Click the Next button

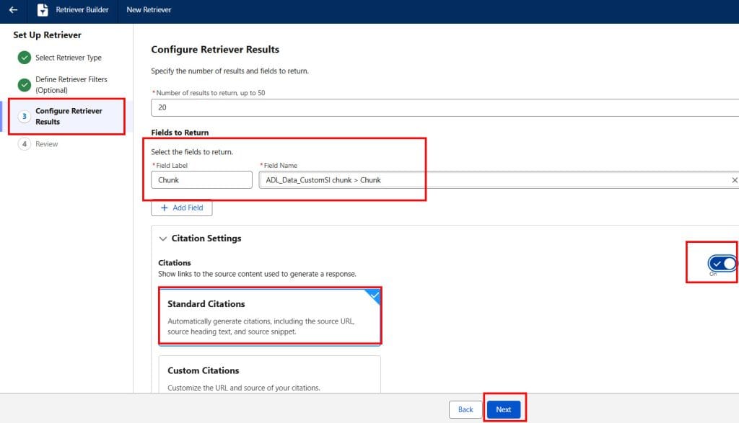[x=503, y=409]
